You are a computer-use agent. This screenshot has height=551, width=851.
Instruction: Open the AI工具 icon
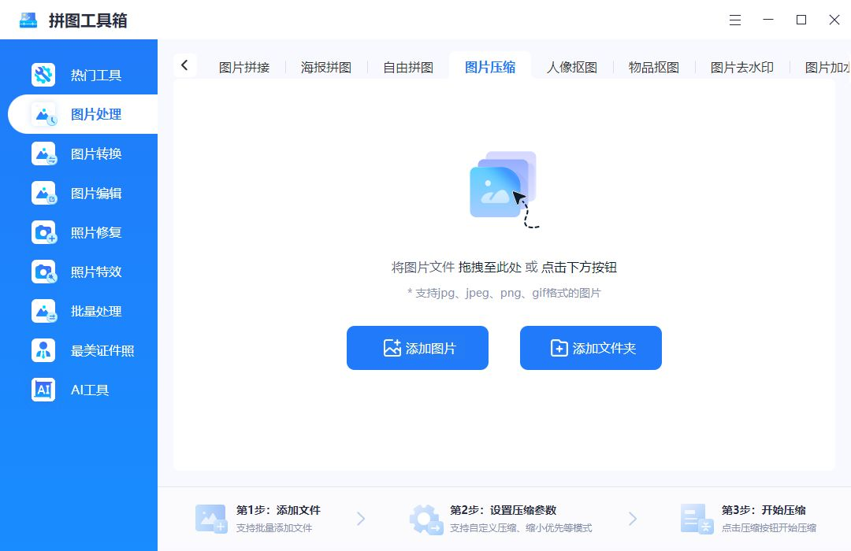[43, 390]
